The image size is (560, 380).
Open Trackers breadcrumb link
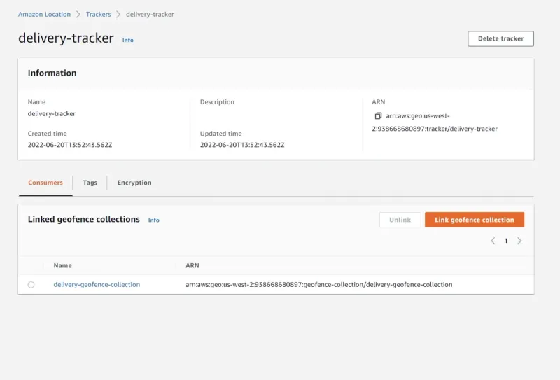click(x=98, y=14)
